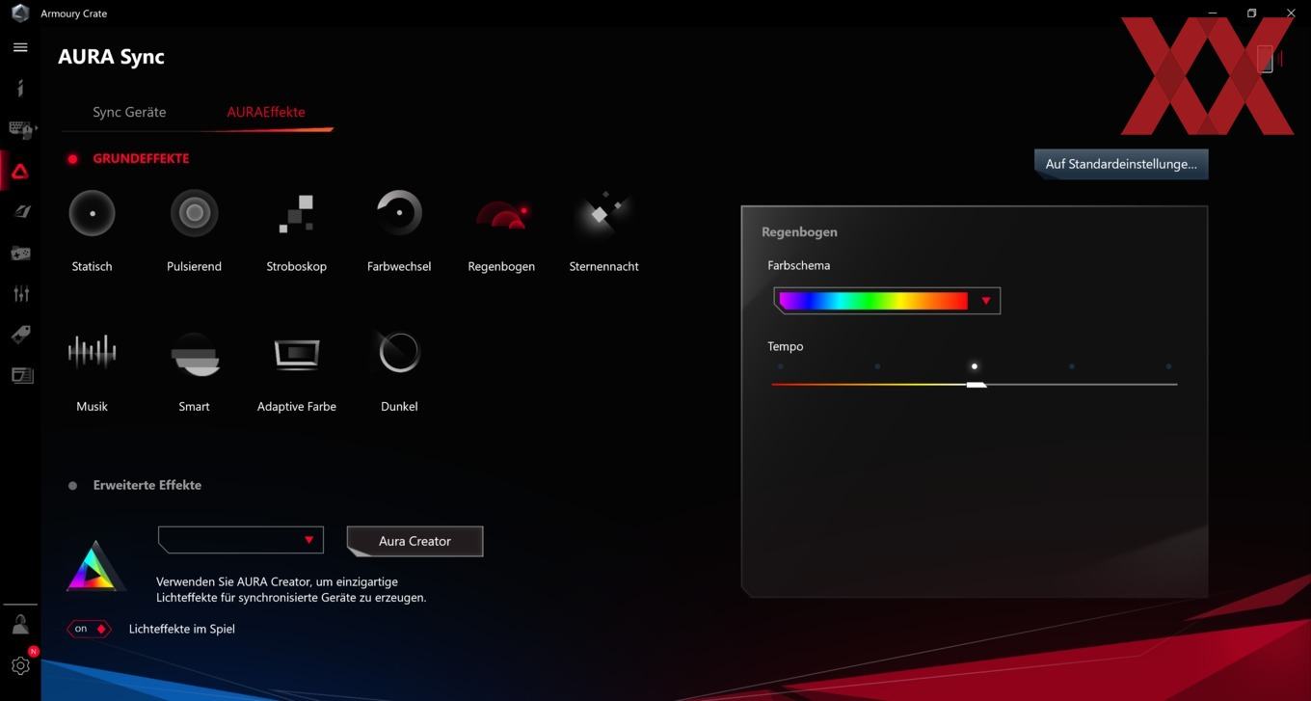Select the Erweiterte Effekte radio button
The height and width of the screenshot is (701, 1311).
tap(72, 486)
